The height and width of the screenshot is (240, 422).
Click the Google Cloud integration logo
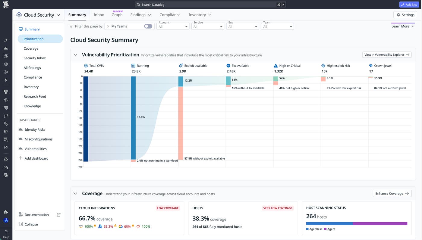121,226
